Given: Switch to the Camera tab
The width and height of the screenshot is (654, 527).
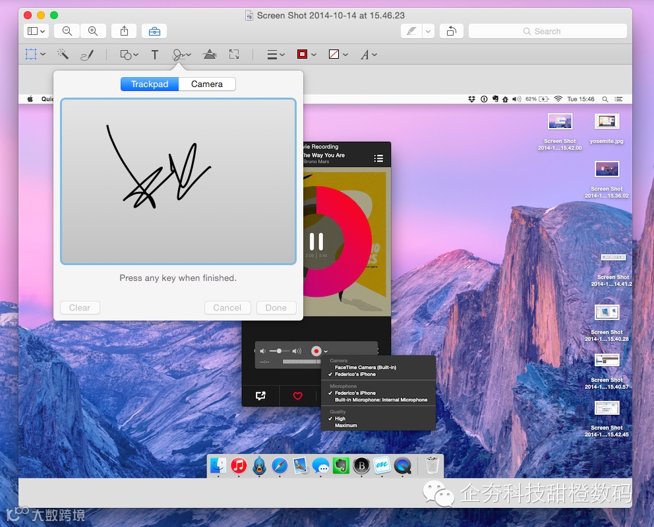Looking at the screenshot, I should pyautogui.click(x=207, y=84).
